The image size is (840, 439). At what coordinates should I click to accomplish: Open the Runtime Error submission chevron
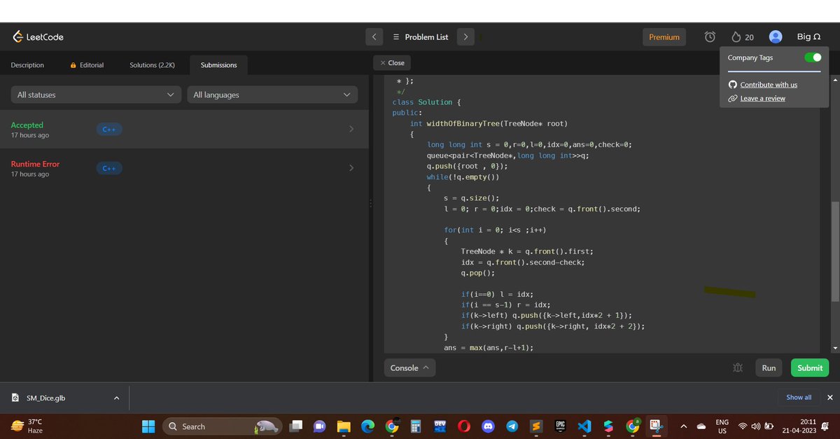pyautogui.click(x=351, y=168)
